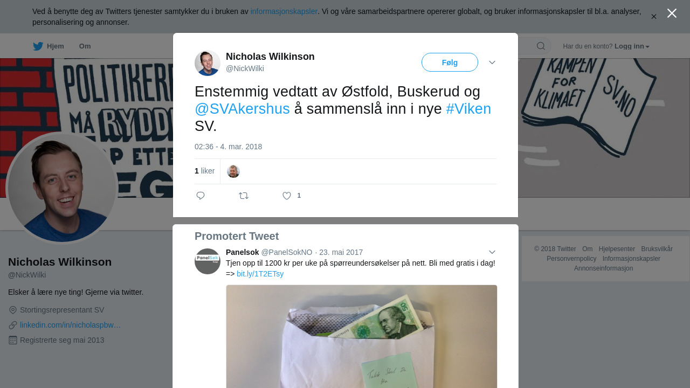Image resolution: width=690 pixels, height=388 pixels.
Task: Close the tweet overlay with large X
Action: [672, 13]
